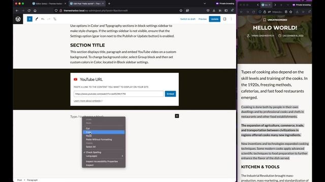Open library icon in left browser toolbar
The width and height of the screenshot is (325, 182).
click(x=220, y=11)
